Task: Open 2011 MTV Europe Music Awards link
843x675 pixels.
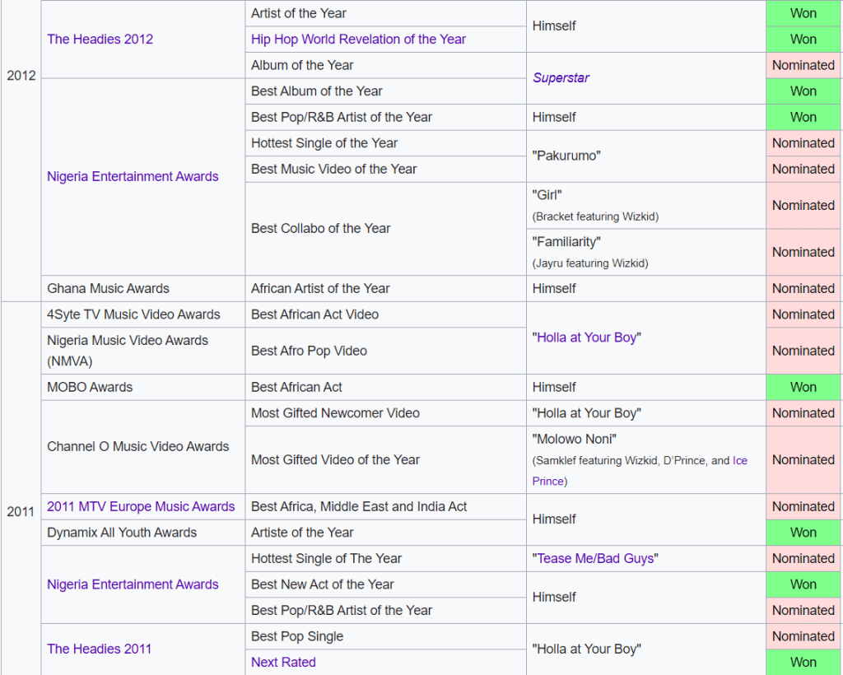Action: 141,506
